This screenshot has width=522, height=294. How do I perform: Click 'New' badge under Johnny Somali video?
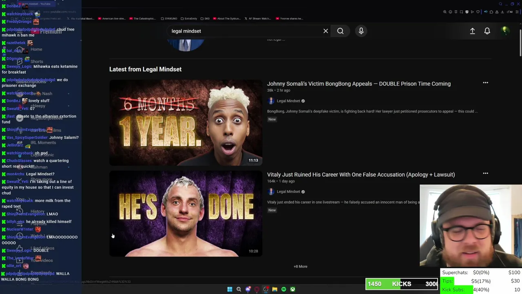click(x=272, y=119)
